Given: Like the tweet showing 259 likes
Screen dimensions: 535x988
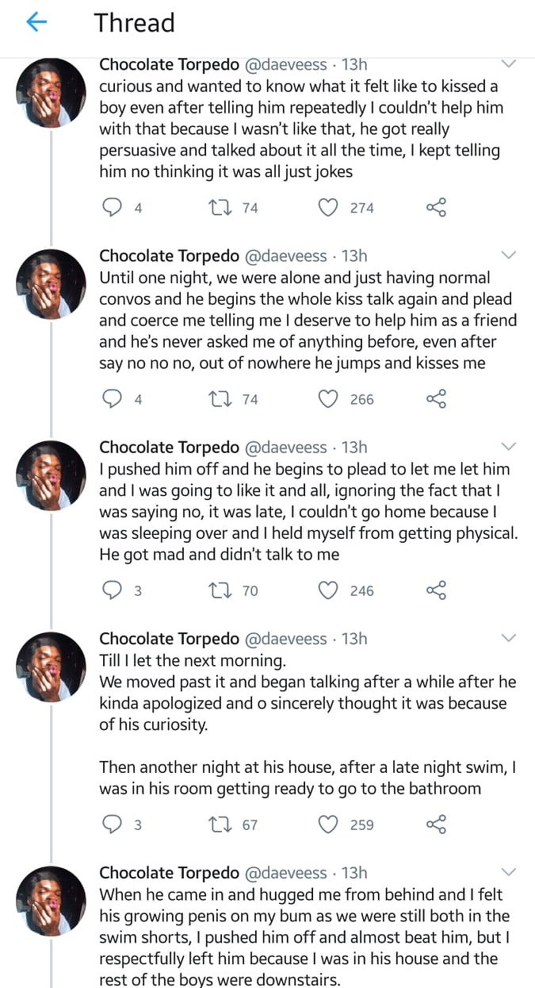Looking at the screenshot, I should 328,825.
